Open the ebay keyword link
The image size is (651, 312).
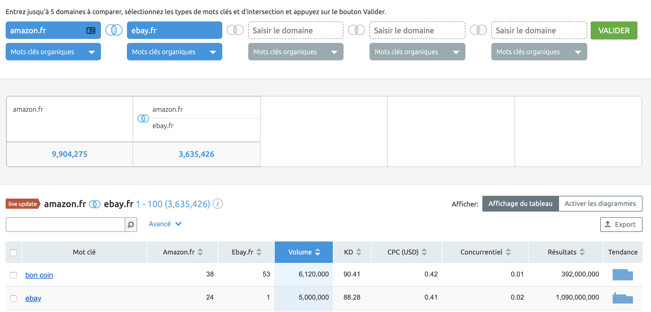(x=33, y=298)
